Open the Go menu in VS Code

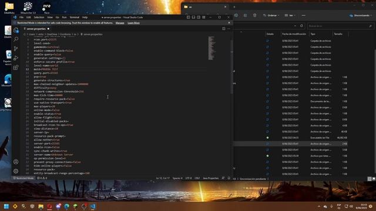(x=58, y=17)
